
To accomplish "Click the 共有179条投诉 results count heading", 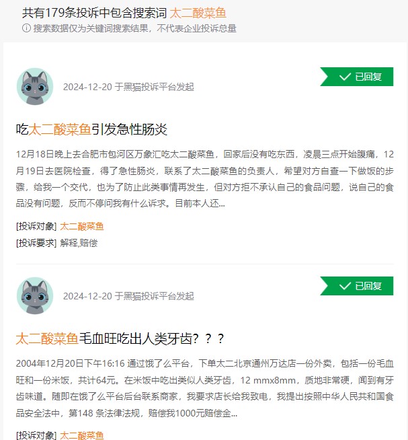I will [95, 13].
